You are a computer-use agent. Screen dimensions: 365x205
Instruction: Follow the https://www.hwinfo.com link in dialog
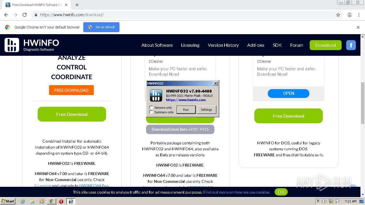[x=186, y=100]
